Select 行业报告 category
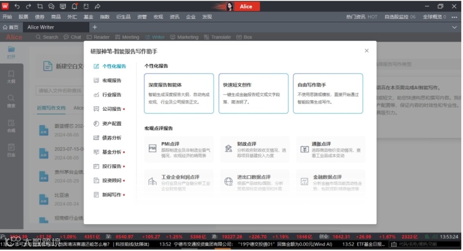 pyautogui.click(x=108, y=95)
